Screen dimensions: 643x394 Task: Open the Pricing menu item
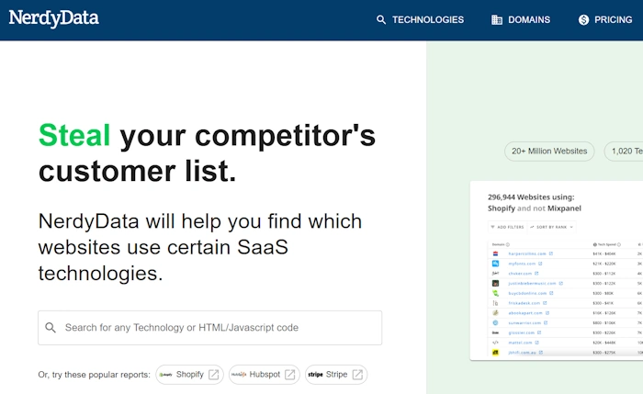click(x=613, y=19)
